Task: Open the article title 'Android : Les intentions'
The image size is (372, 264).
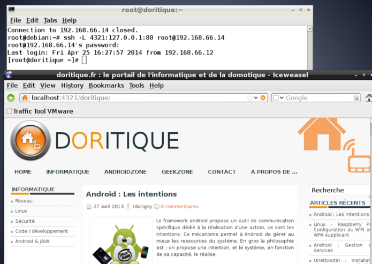Action: [x=131, y=194]
